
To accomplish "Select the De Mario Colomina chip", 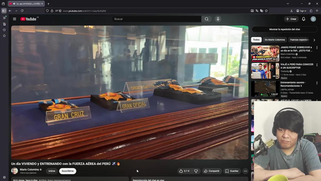I will [275, 40].
